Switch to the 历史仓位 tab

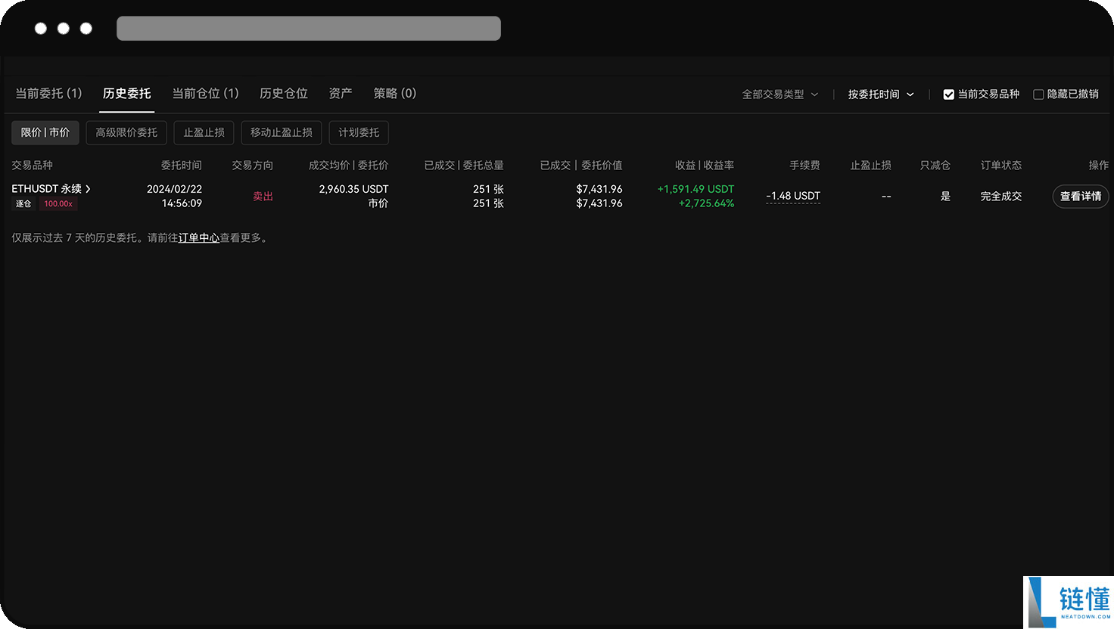point(283,93)
